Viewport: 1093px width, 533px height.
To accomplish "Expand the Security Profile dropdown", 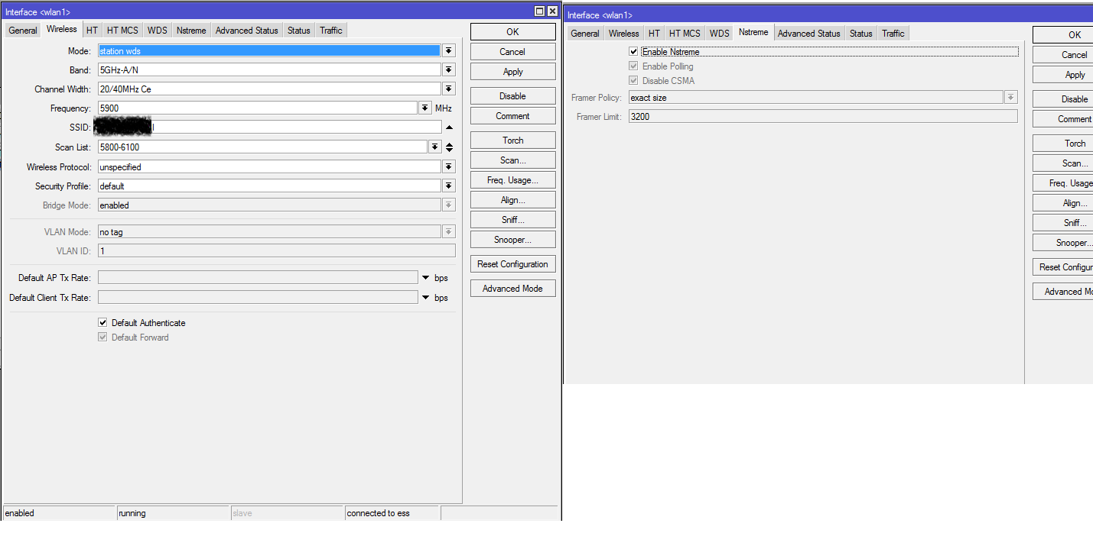I will coord(449,186).
